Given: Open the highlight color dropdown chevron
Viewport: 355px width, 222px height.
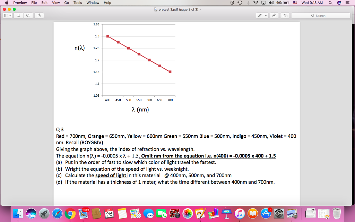Looking at the screenshot, I should (266, 16).
